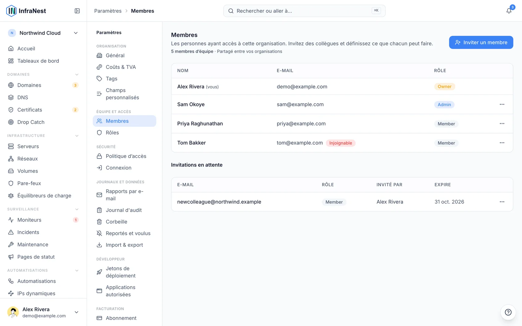Image resolution: width=522 pixels, height=326 pixels.
Task: Open row actions for Priya Raghunathan
Action: coord(502,124)
